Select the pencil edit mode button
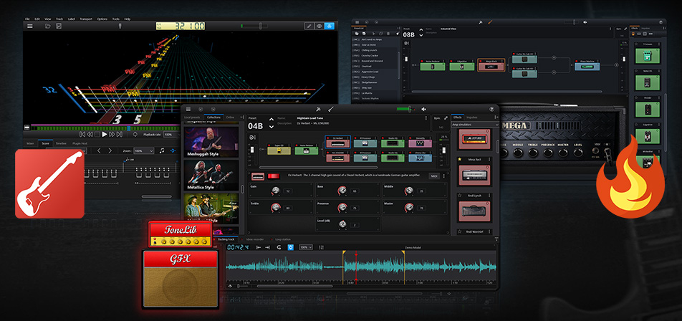Screen dimensions: 682x321 [x=309, y=26]
